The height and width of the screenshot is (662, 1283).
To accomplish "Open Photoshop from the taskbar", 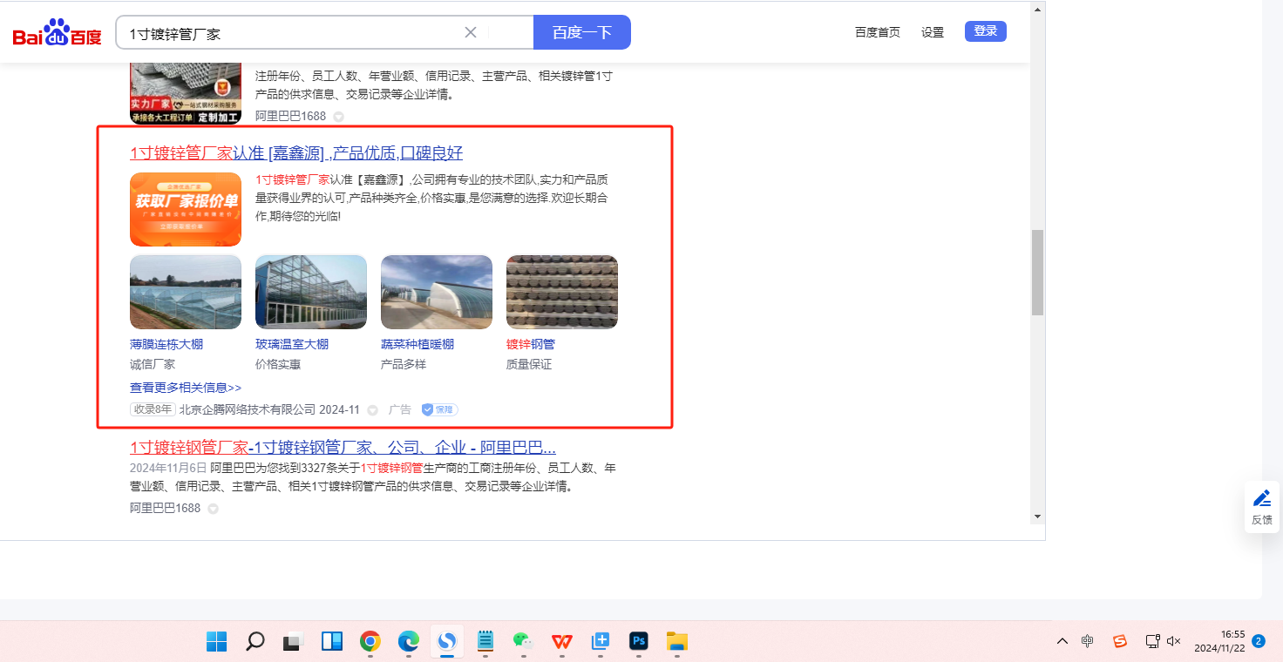I will click(639, 642).
